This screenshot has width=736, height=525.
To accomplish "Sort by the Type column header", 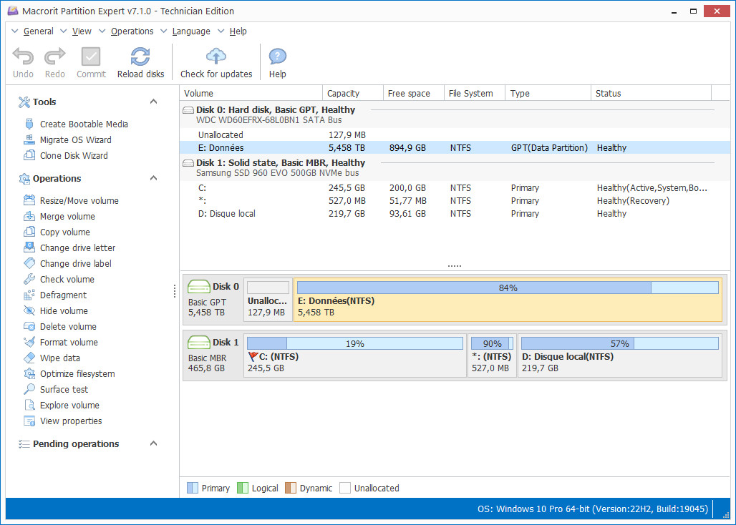I will (548, 93).
